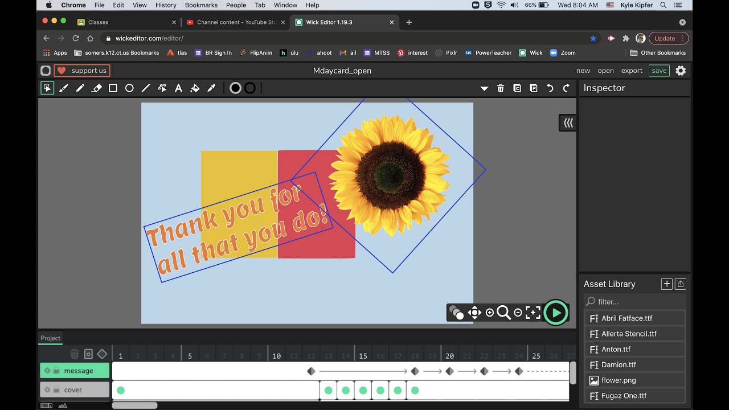
Task: Select the Rectangle tool
Action: 113,88
